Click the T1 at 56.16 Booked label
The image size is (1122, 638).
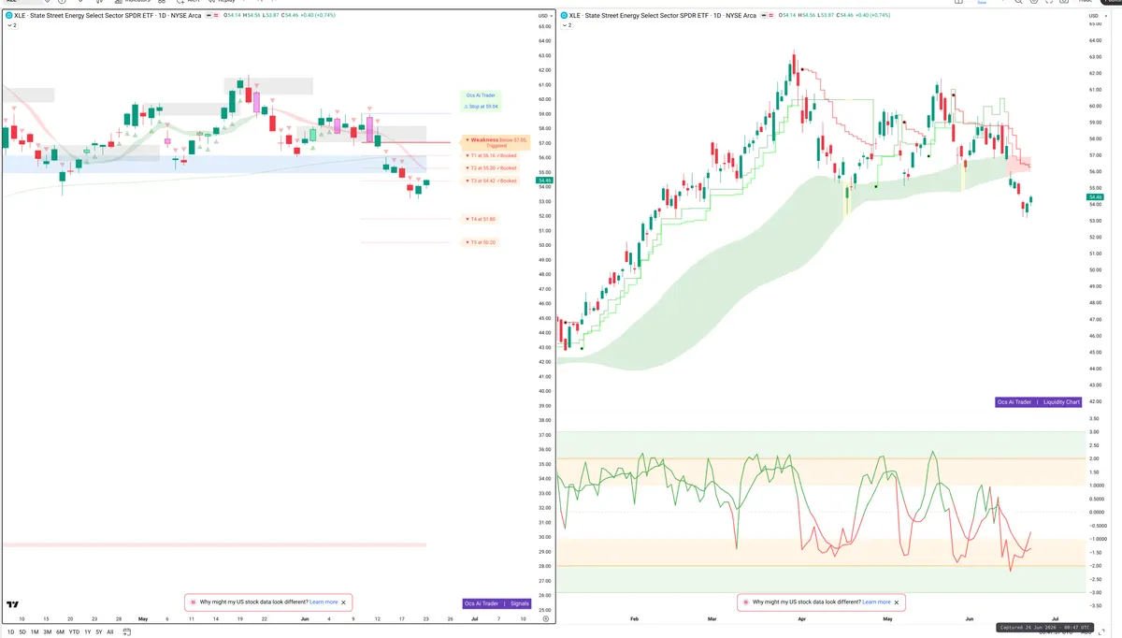(x=491, y=156)
